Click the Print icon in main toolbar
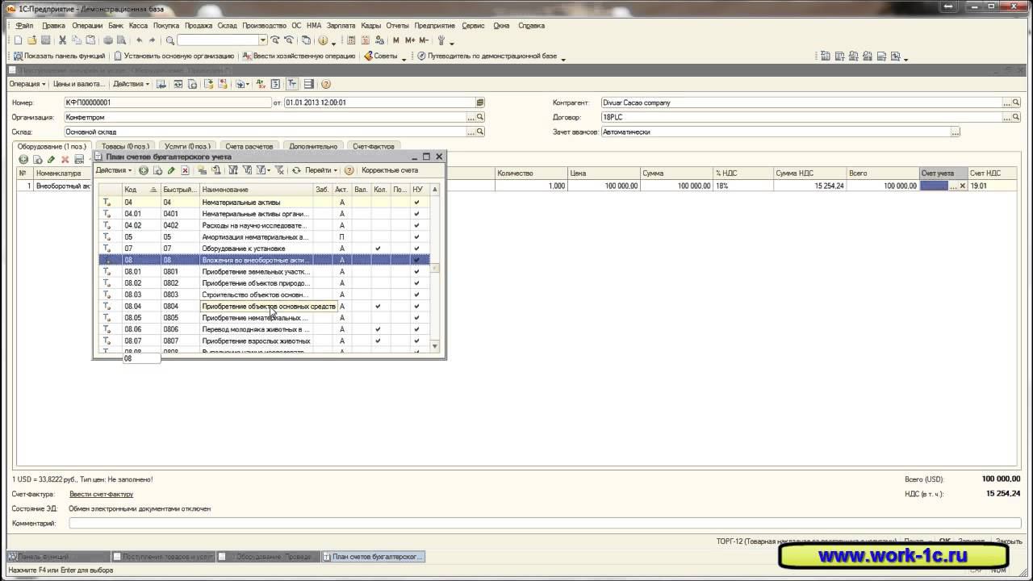Screen dimensions: 1033x581 coord(107,40)
